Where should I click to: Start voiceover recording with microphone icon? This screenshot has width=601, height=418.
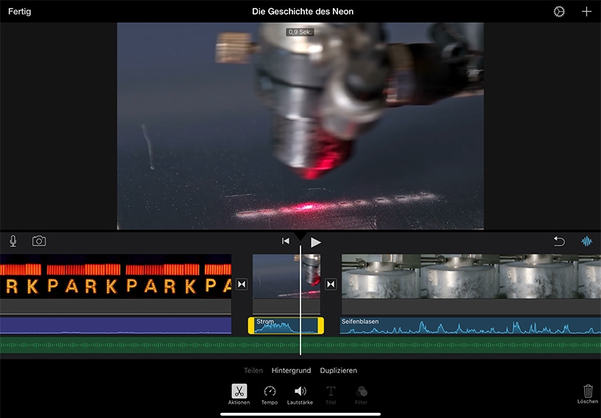[13, 241]
